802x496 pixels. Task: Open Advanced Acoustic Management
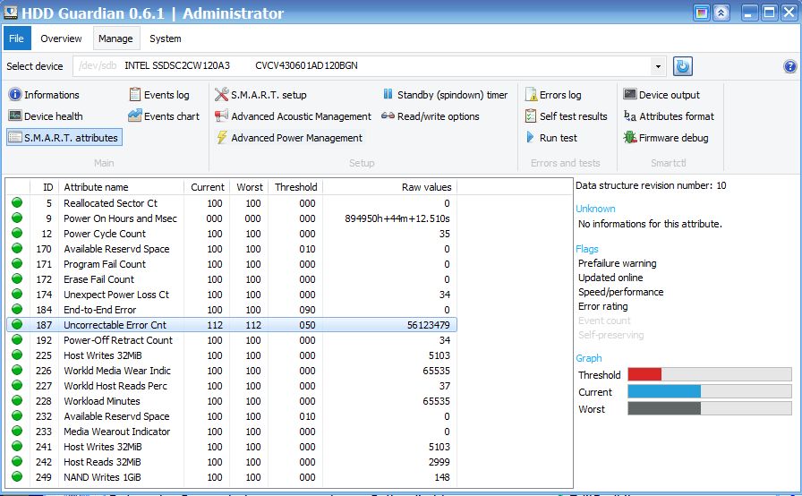293,116
